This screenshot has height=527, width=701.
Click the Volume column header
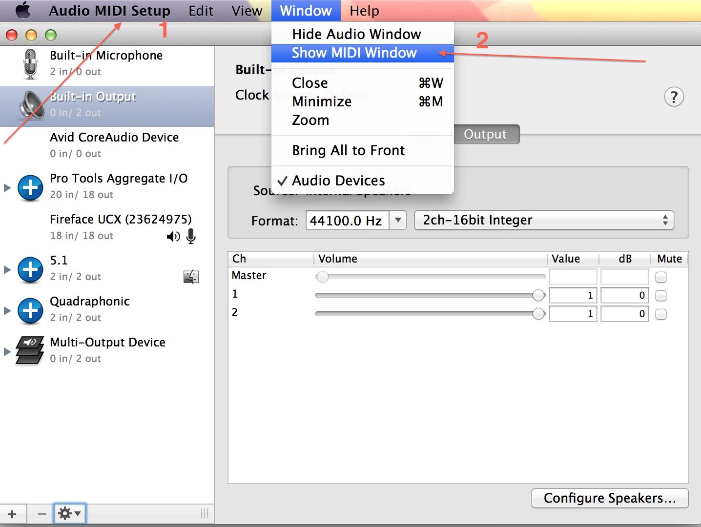430,259
